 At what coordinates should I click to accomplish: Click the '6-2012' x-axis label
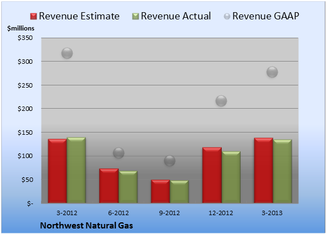[x=119, y=213]
